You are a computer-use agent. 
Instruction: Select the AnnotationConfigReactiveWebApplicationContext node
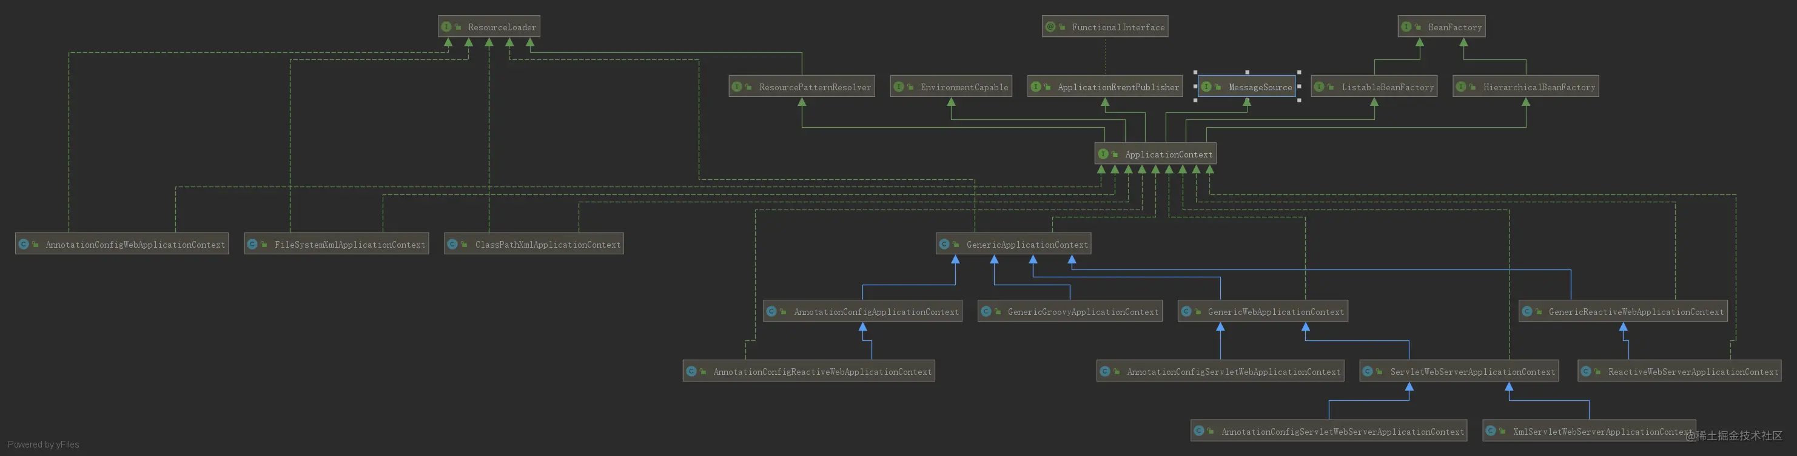[809, 371]
